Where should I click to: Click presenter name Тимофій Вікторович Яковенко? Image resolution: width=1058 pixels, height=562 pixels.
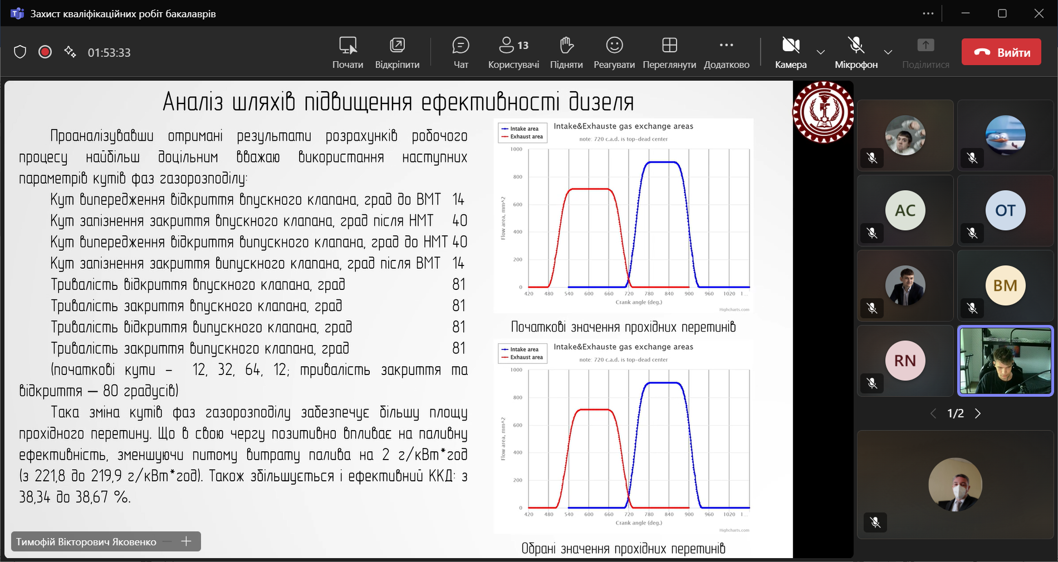pos(86,542)
